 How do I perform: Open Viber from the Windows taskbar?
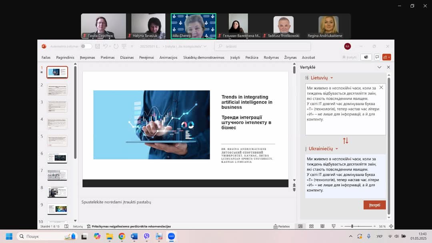[x=146, y=237]
